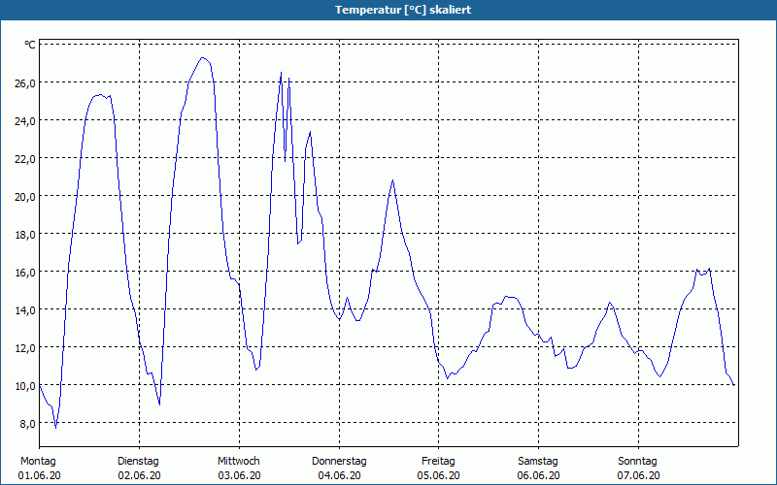Click the 12,0 y-axis label
Viewport: 777px width, 485px height.
click(x=25, y=348)
